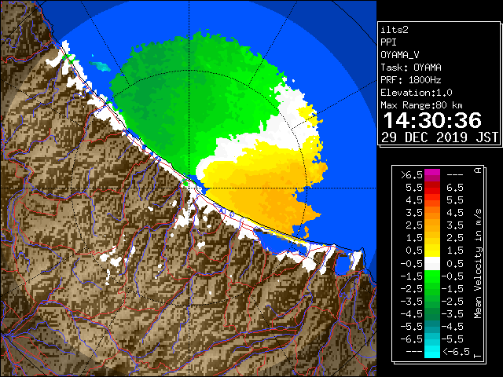Click the "Task: OYAMA" line
This screenshot has width=503, height=377.
411,68
